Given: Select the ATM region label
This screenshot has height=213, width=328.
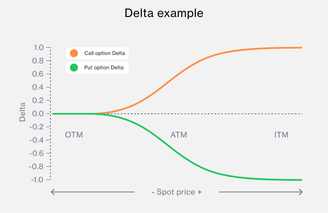Looking at the screenshot, I should coord(179,135).
